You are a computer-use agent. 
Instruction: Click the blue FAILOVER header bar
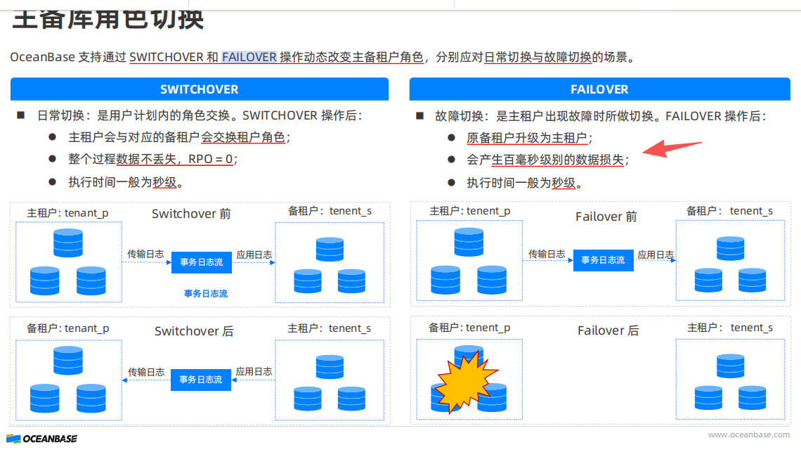click(x=599, y=89)
